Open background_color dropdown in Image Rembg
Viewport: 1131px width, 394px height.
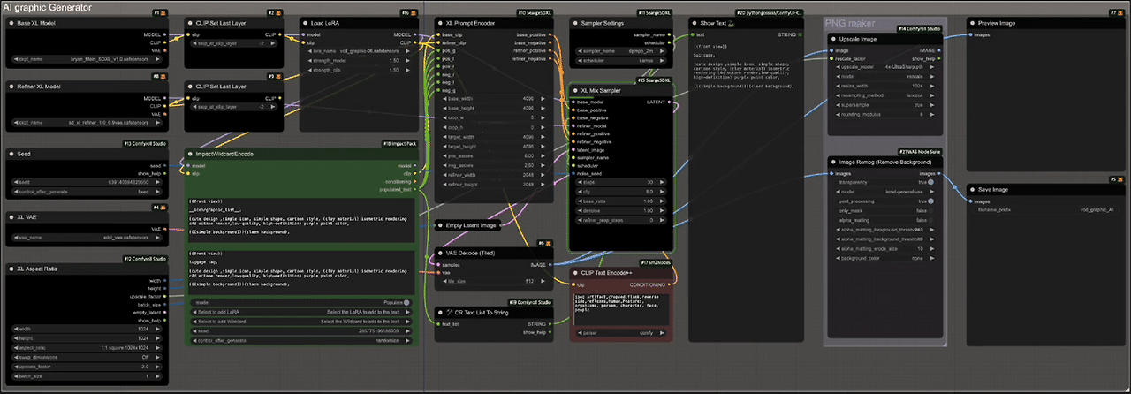(x=884, y=258)
